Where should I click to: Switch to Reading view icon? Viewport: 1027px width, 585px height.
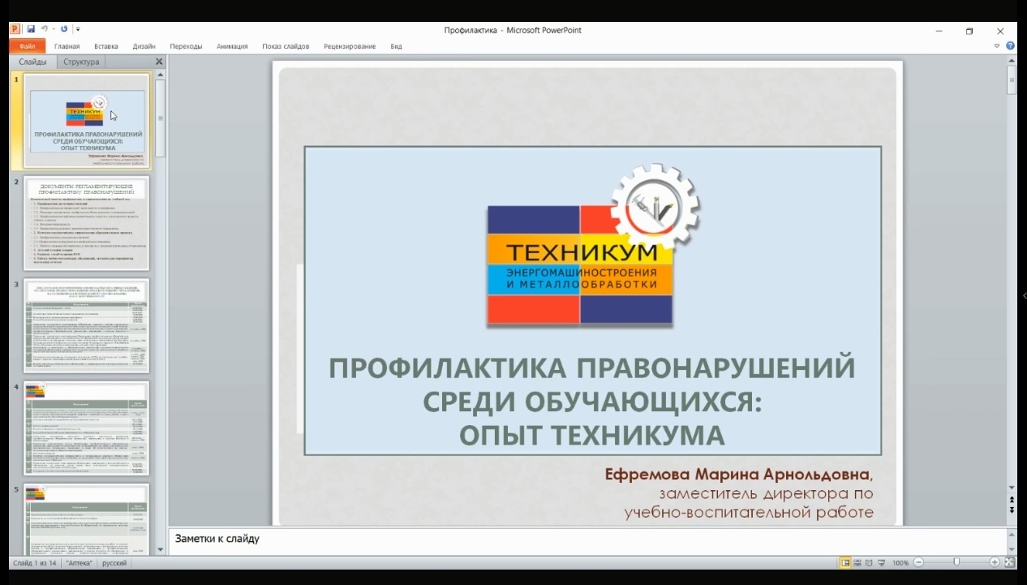869,562
